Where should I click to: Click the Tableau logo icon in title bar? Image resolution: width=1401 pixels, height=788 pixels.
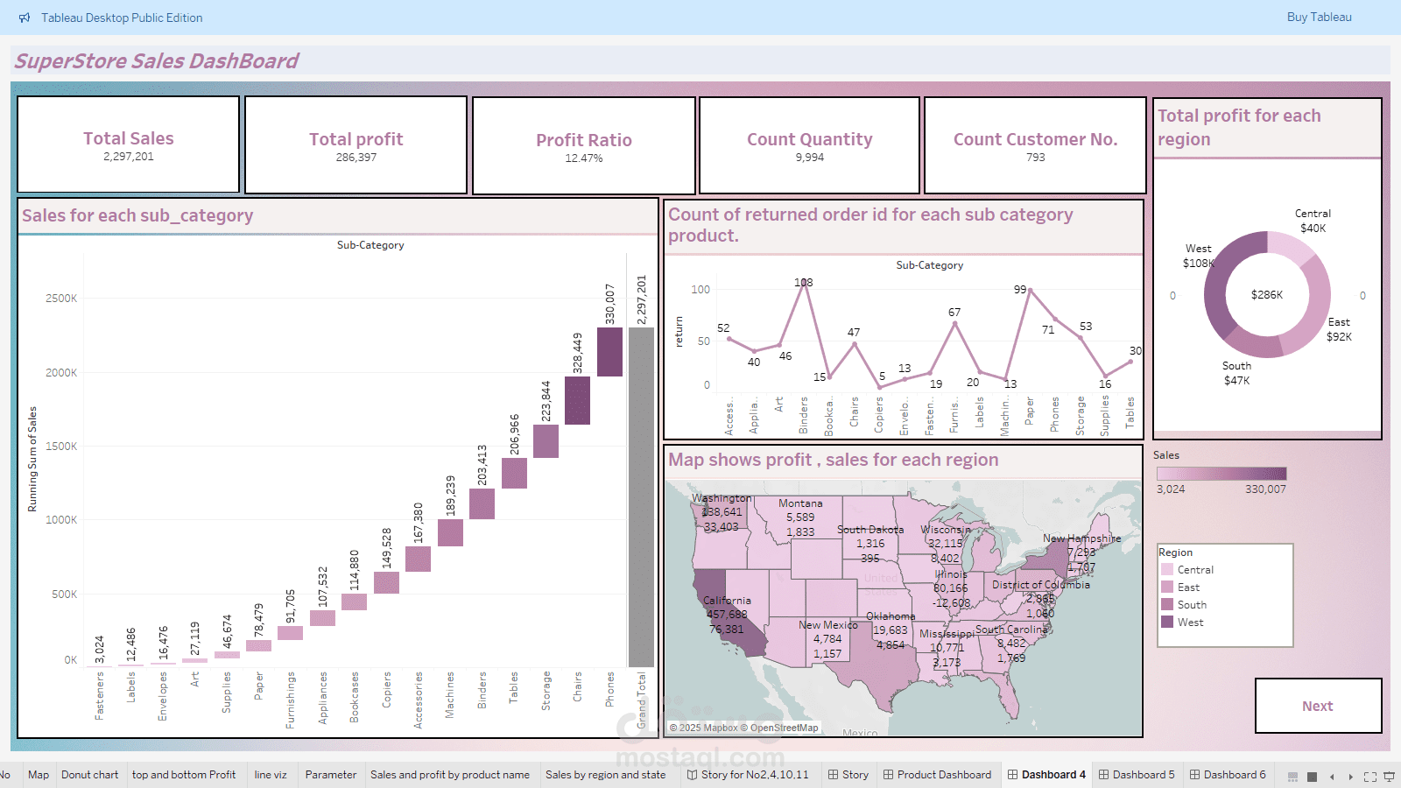point(25,18)
